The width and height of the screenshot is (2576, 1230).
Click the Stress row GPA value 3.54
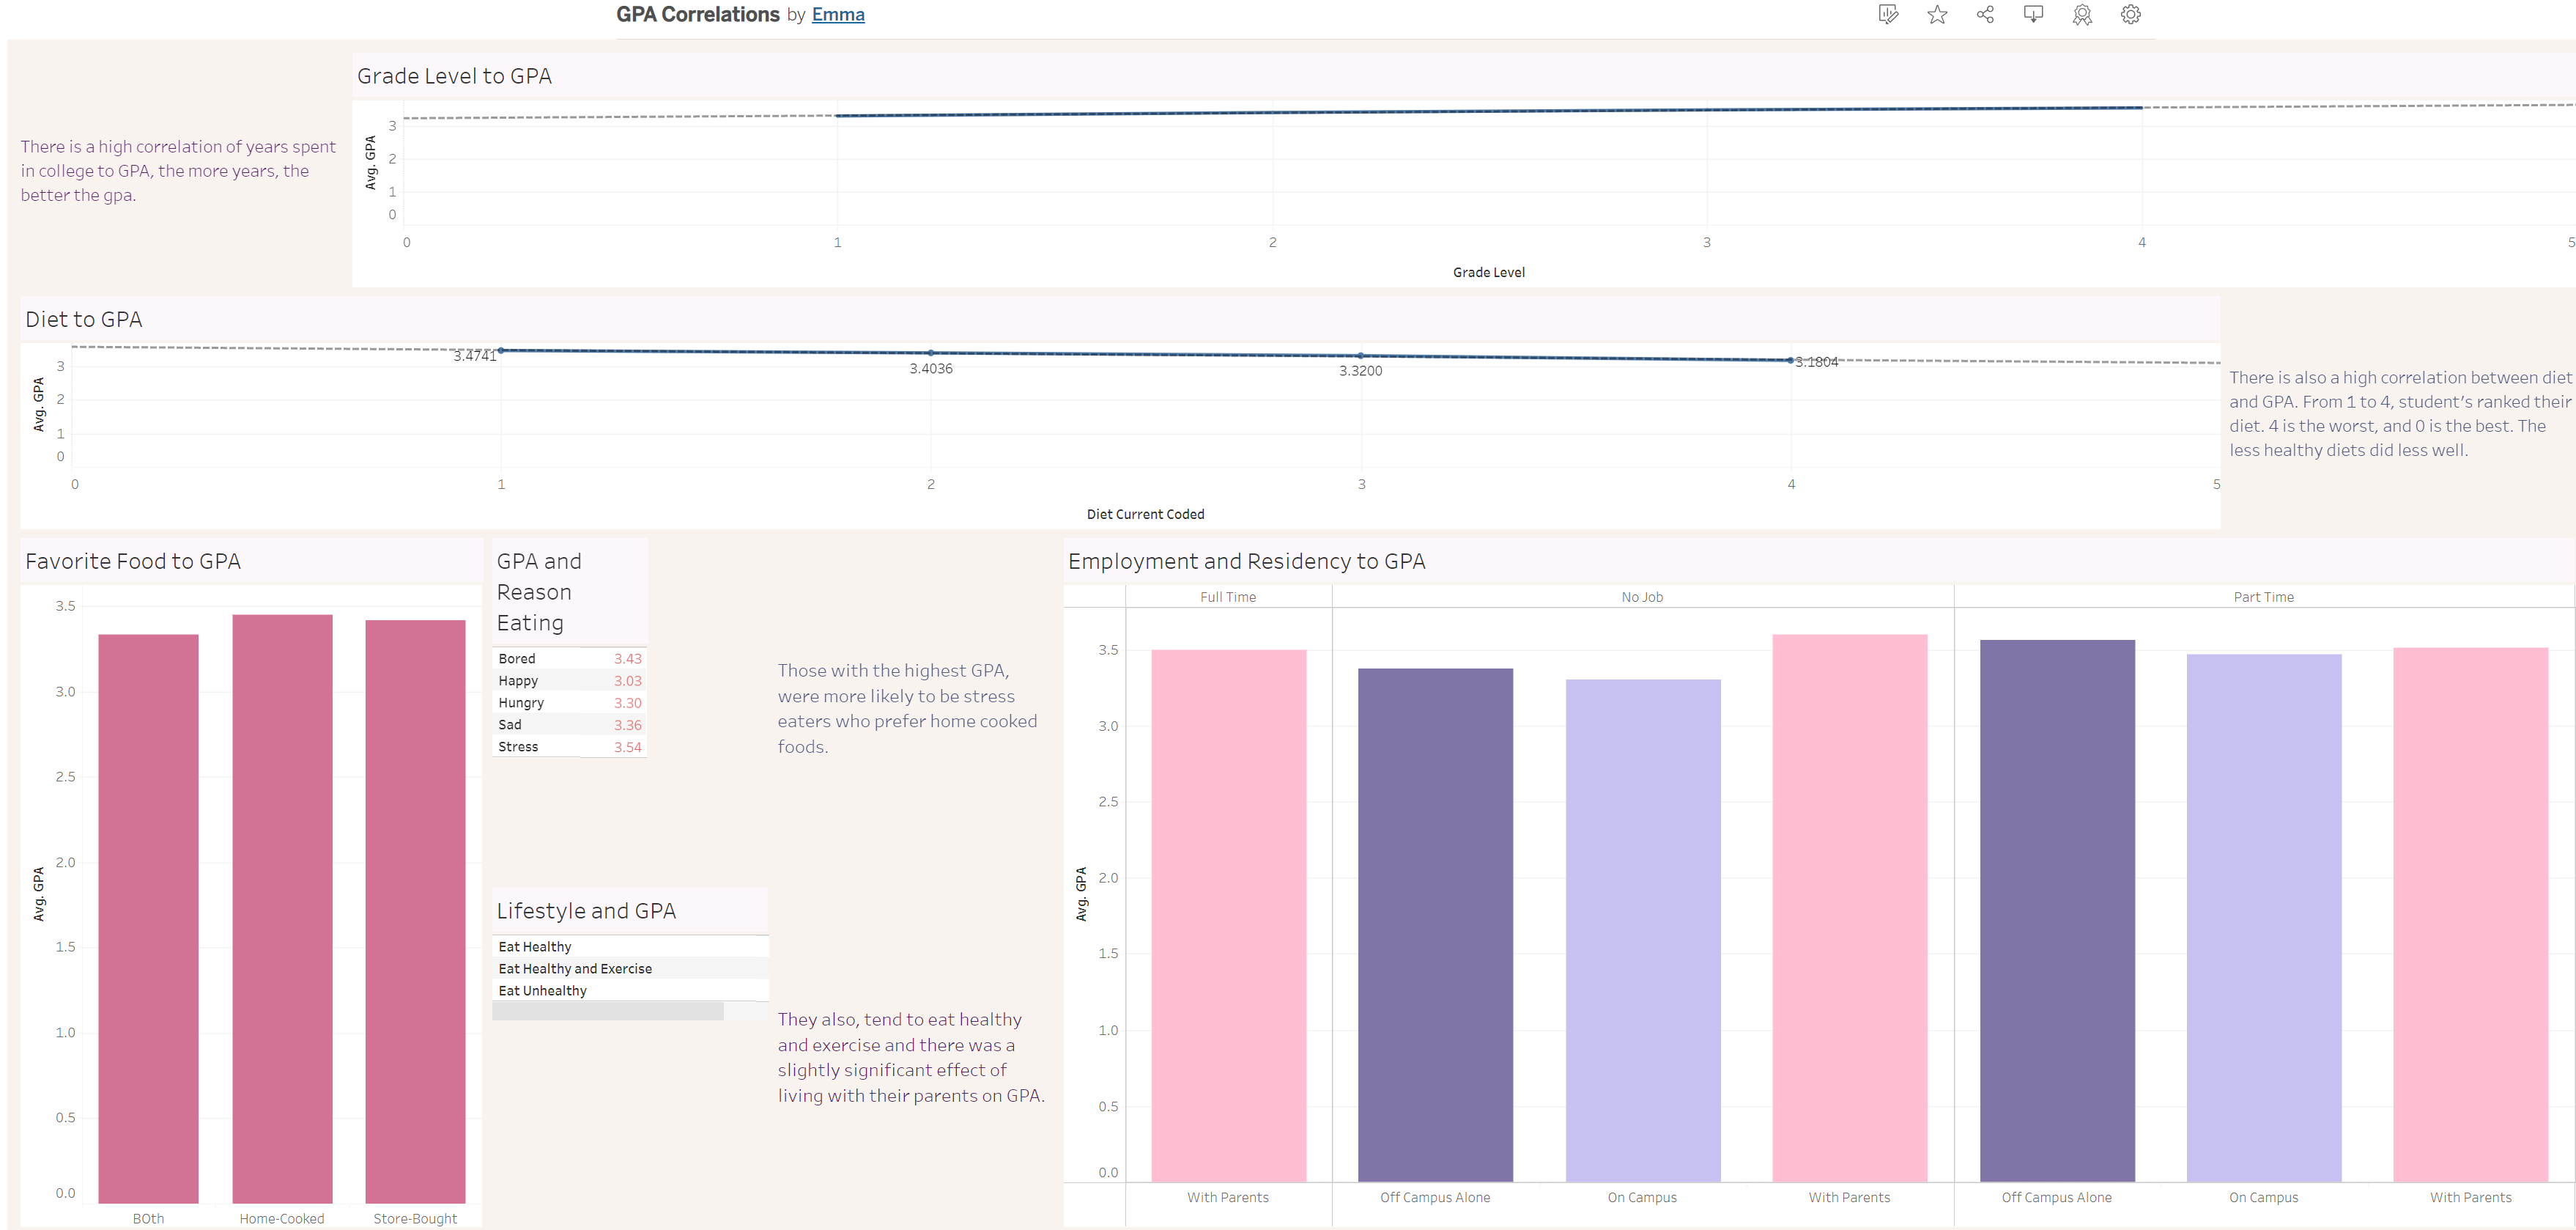pos(627,747)
